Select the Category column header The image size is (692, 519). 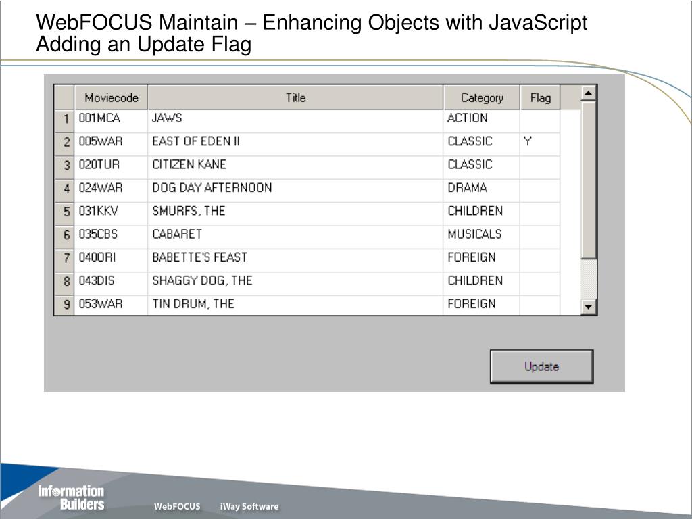(482, 97)
